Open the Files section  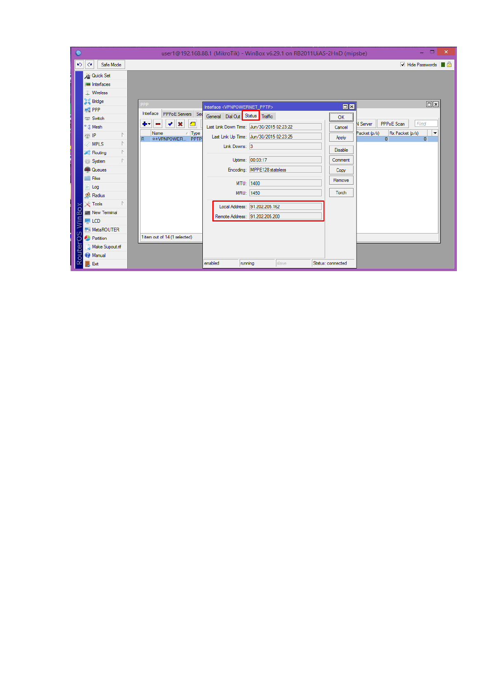tap(96, 179)
